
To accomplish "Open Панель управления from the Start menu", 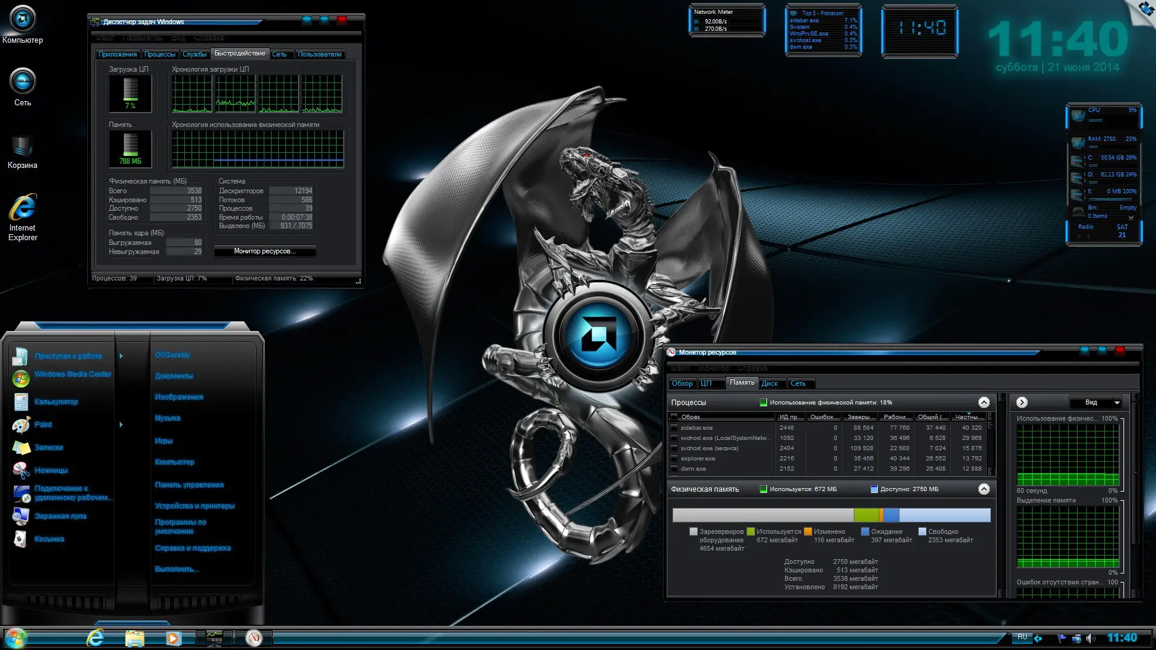I will point(189,485).
